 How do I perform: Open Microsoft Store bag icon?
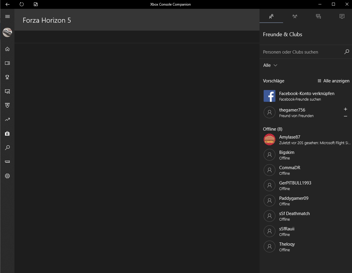[7, 134]
